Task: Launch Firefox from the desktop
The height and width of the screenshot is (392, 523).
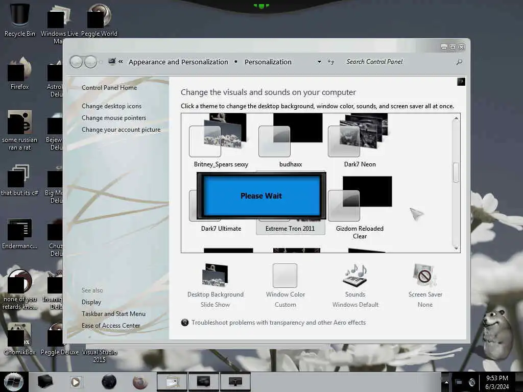Action: pyautogui.click(x=19, y=73)
